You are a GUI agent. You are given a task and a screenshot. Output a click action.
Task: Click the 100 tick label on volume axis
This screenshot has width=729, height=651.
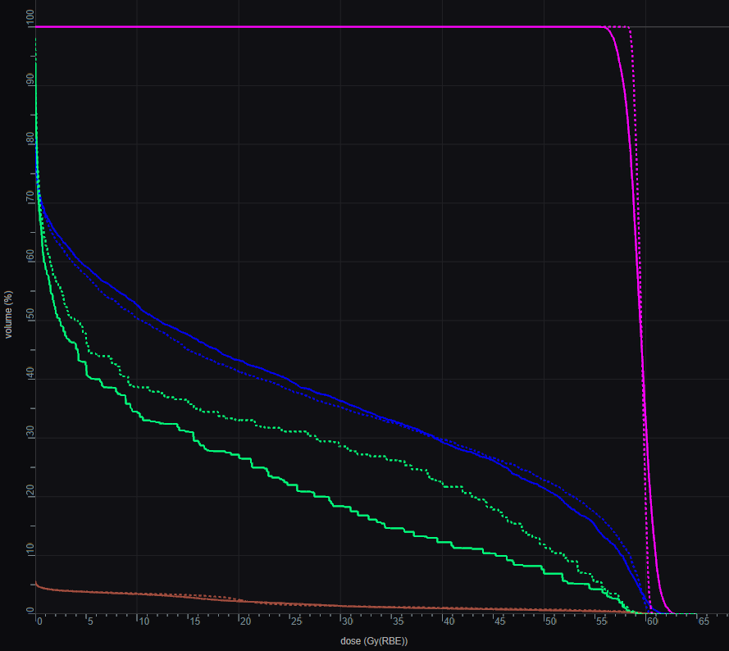(30, 16)
